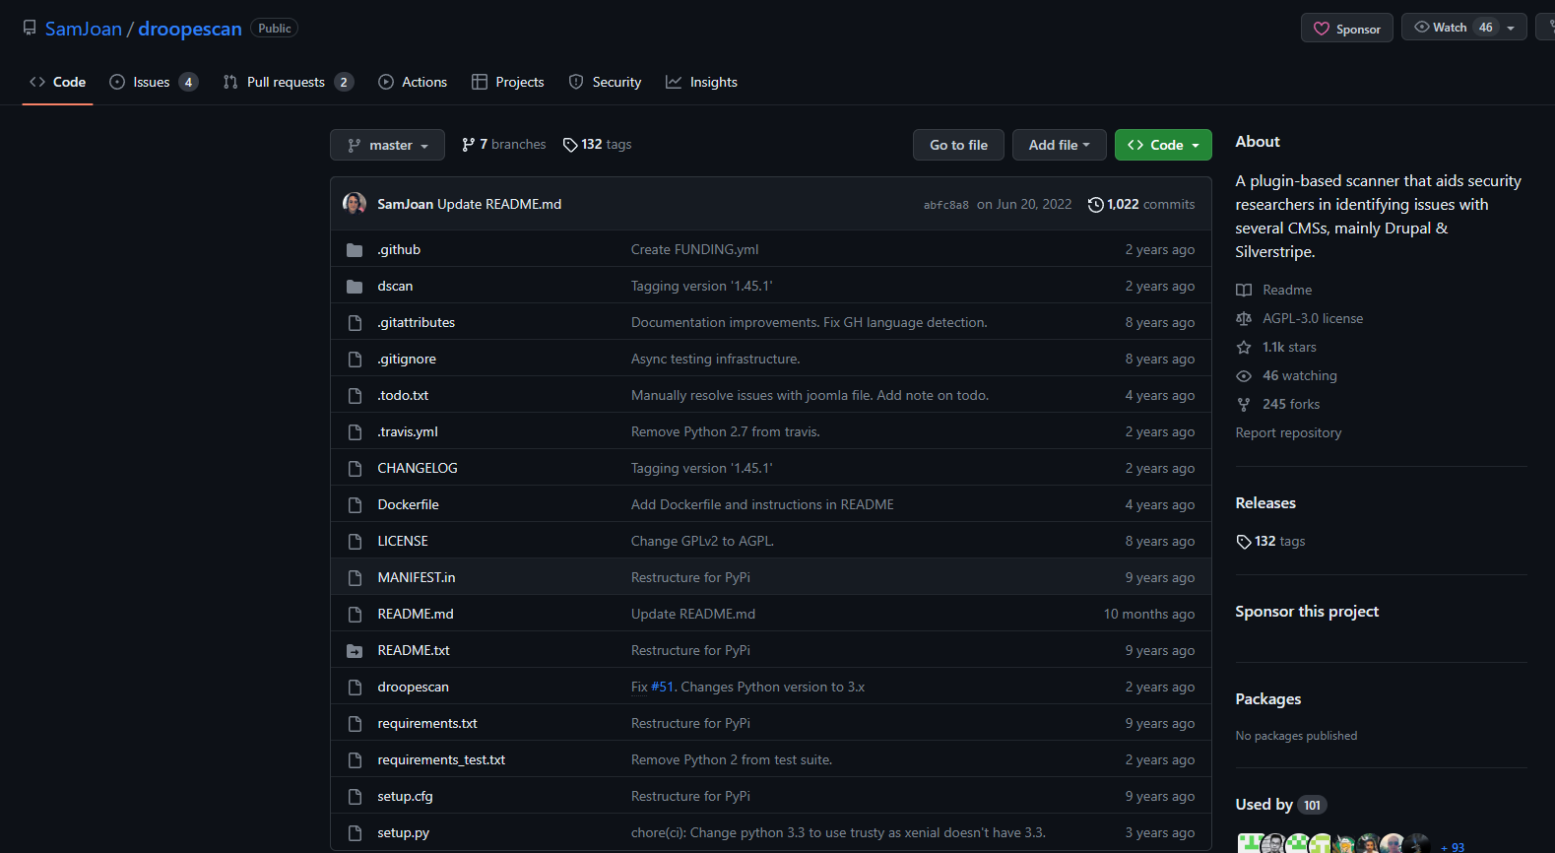Click the branch icon beside 7 branches
The image size is (1555, 853).
point(469,145)
